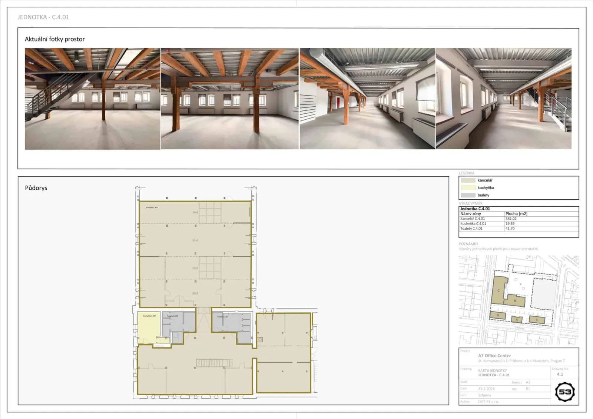Click the 'Aktuální fotky prostor' section title
Screen dimensions: 593x419
click(x=55, y=39)
